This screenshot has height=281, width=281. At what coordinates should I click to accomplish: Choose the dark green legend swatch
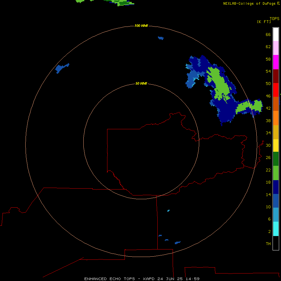coord(276,159)
